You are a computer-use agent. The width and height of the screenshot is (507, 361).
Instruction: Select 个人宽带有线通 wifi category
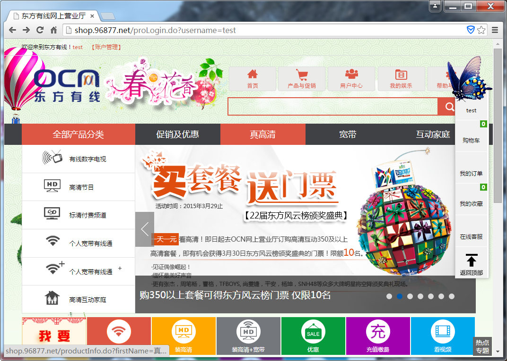(x=79, y=243)
